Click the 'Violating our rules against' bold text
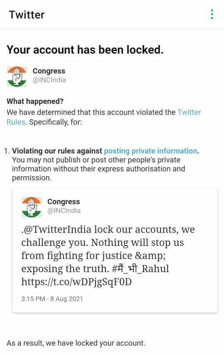The width and height of the screenshot is (224, 354). point(57,151)
